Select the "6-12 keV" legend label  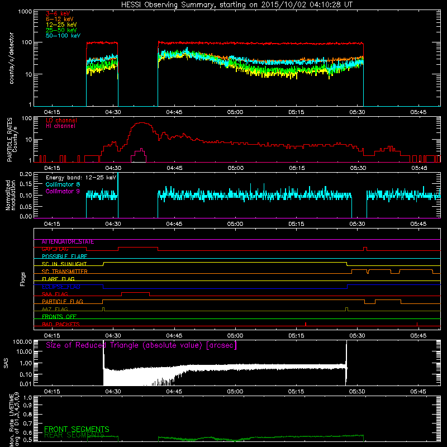(x=60, y=19)
